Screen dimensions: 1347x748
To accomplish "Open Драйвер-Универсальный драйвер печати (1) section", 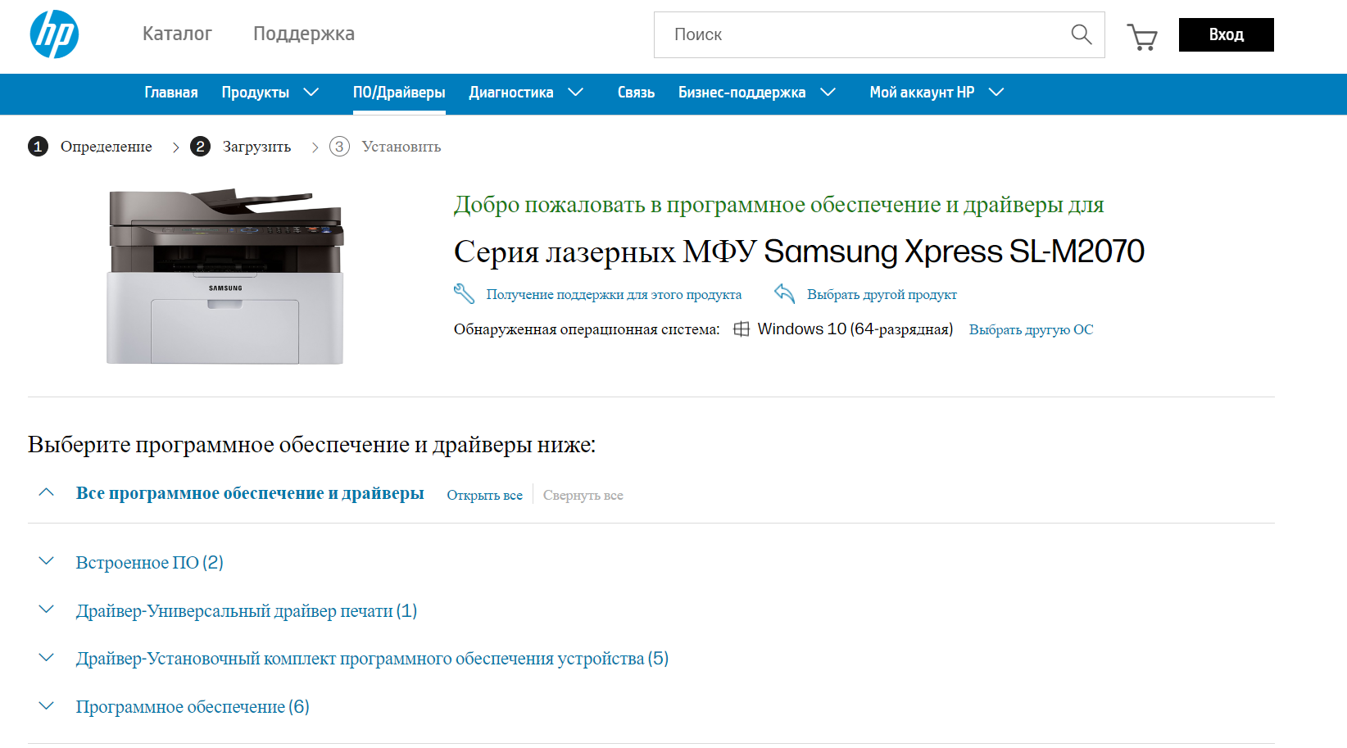I will coord(247,611).
